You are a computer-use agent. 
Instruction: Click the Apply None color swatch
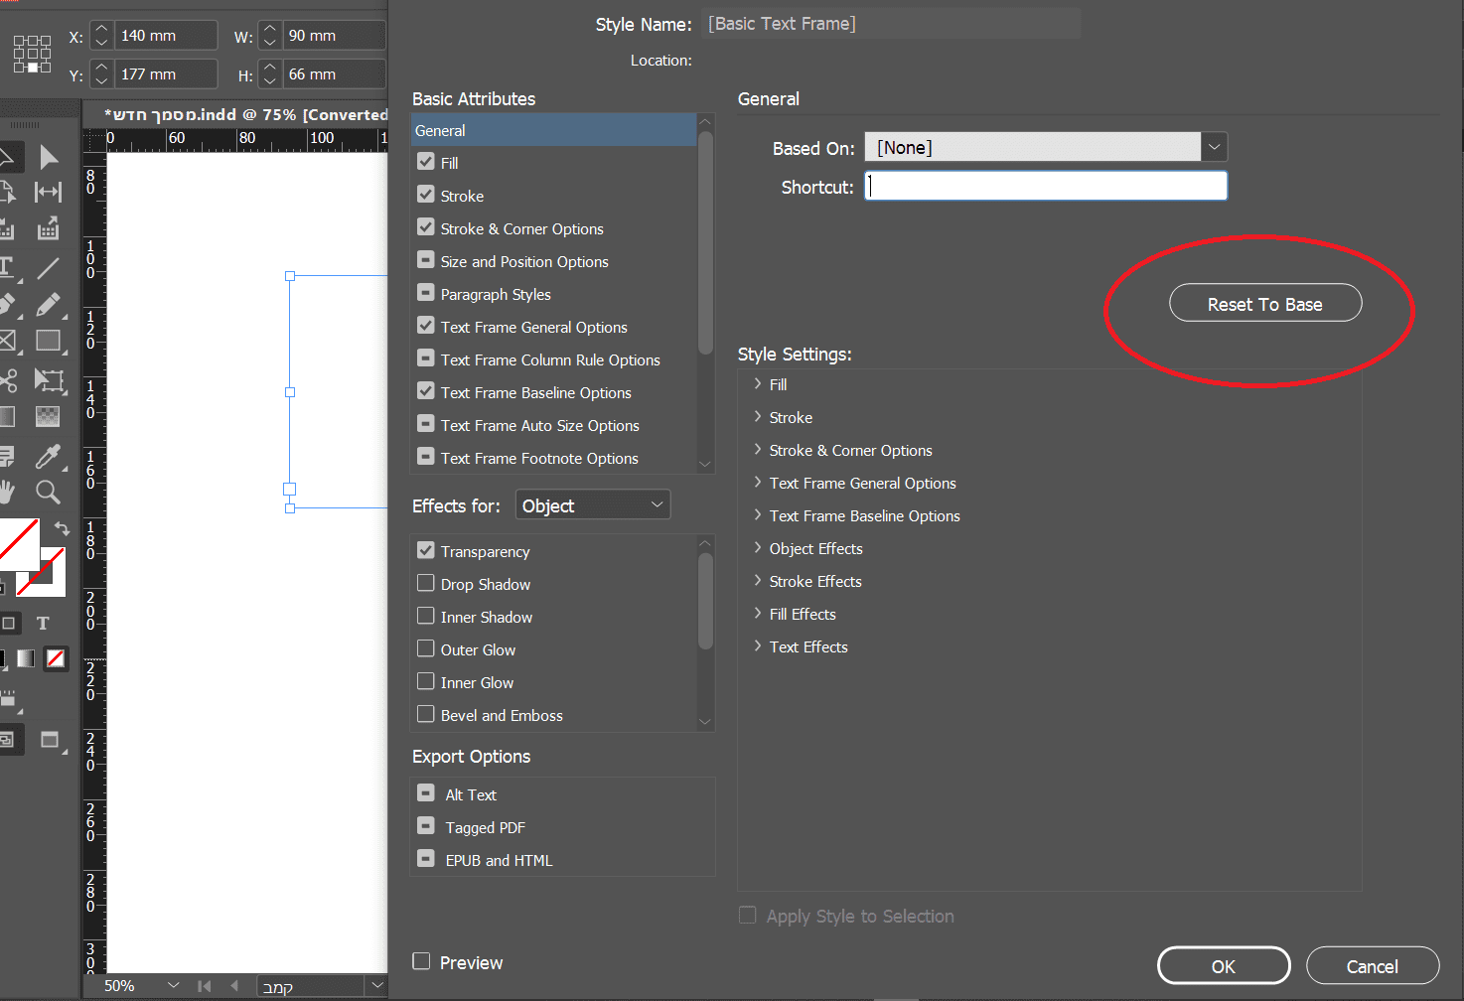coord(57,657)
